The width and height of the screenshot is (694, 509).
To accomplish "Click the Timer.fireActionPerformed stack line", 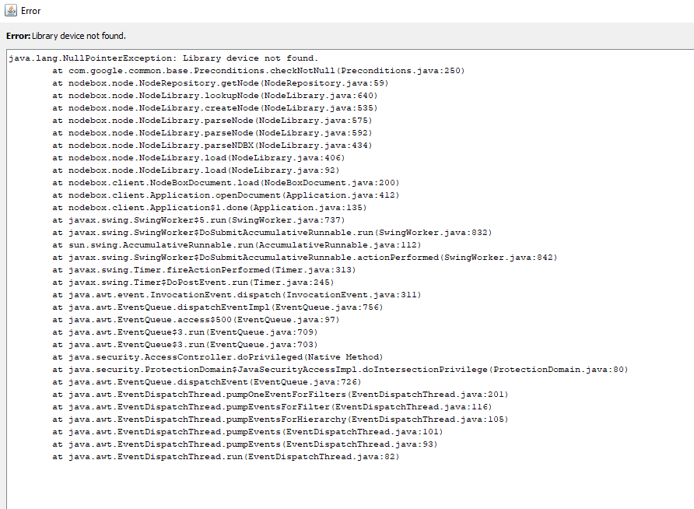I will tap(204, 269).
